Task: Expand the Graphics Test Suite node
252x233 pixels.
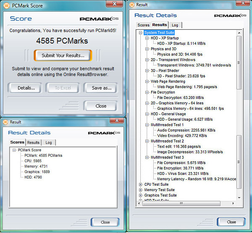Action: 141,195
